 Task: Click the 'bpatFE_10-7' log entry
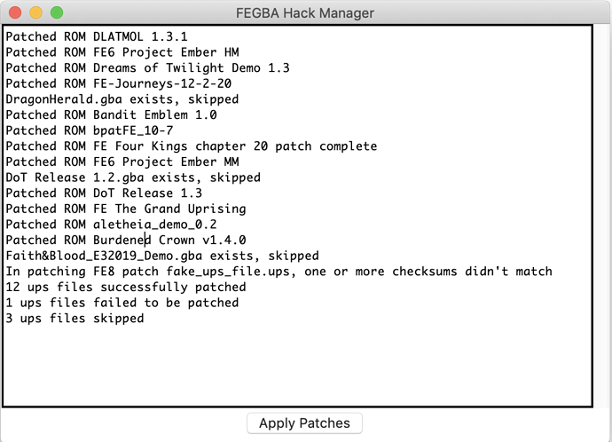(90, 130)
